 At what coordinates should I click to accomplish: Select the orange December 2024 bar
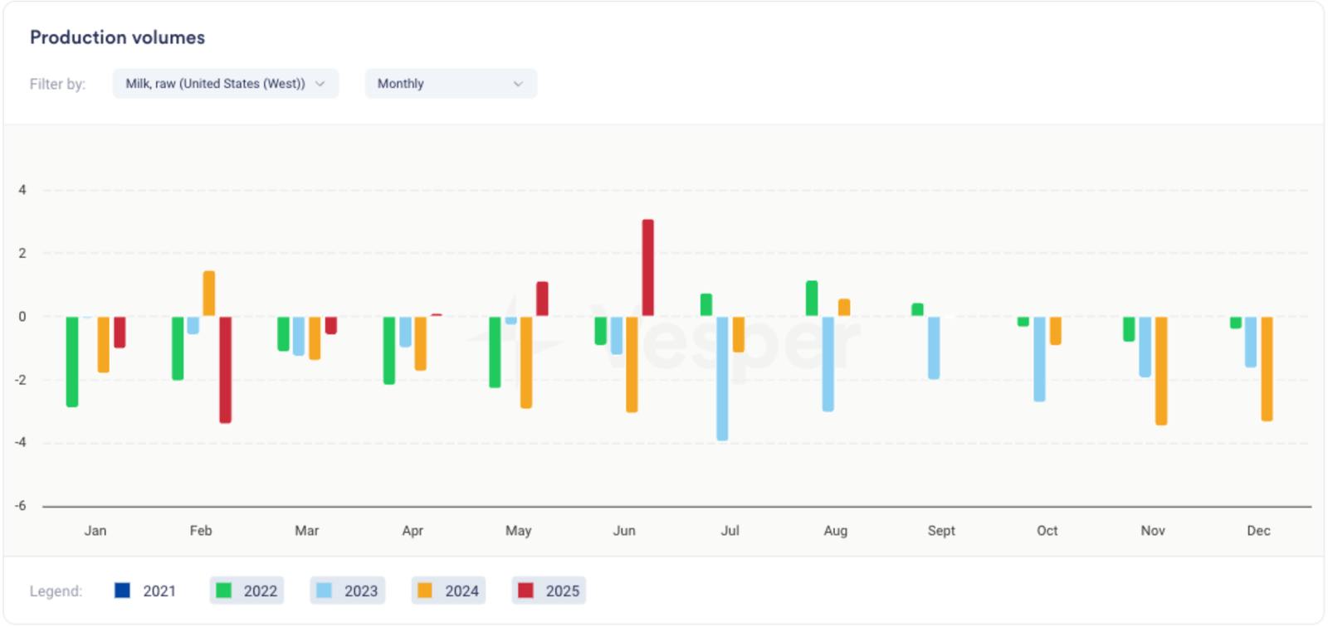[x=1267, y=368]
